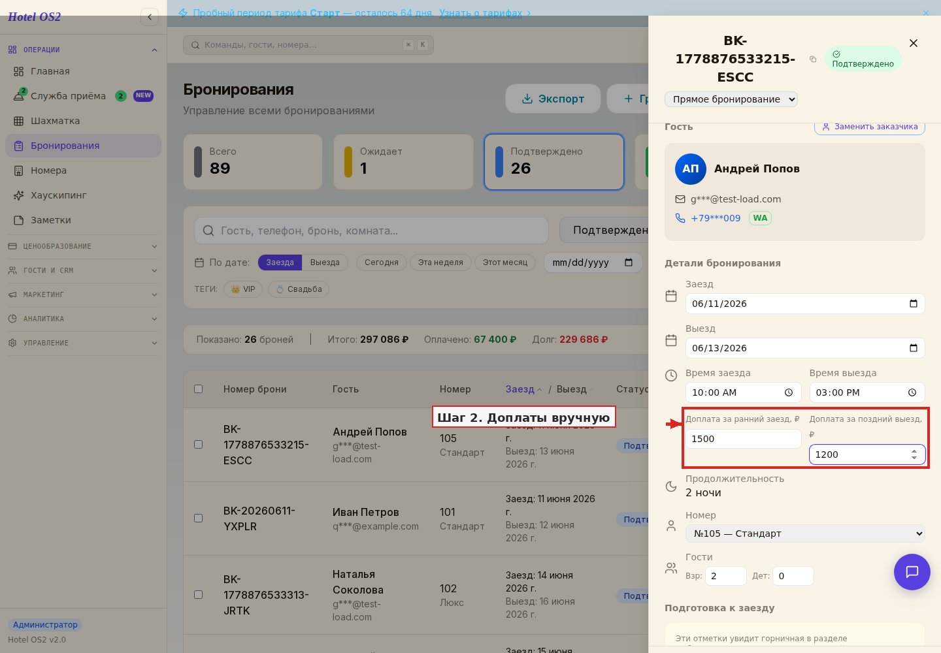Toggle the select-all bookings header checkbox
941x653 pixels.
pos(198,389)
